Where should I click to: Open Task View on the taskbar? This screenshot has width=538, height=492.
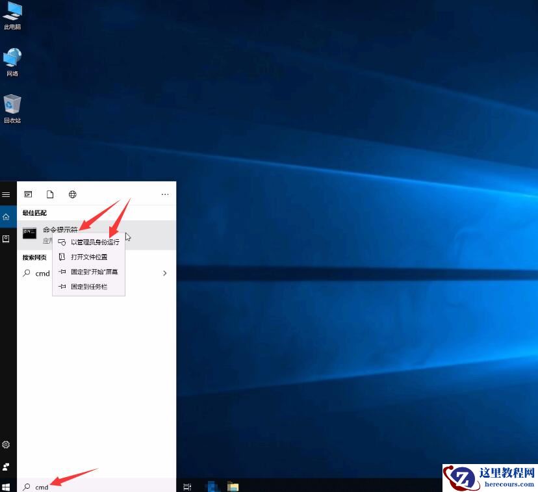click(x=187, y=486)
